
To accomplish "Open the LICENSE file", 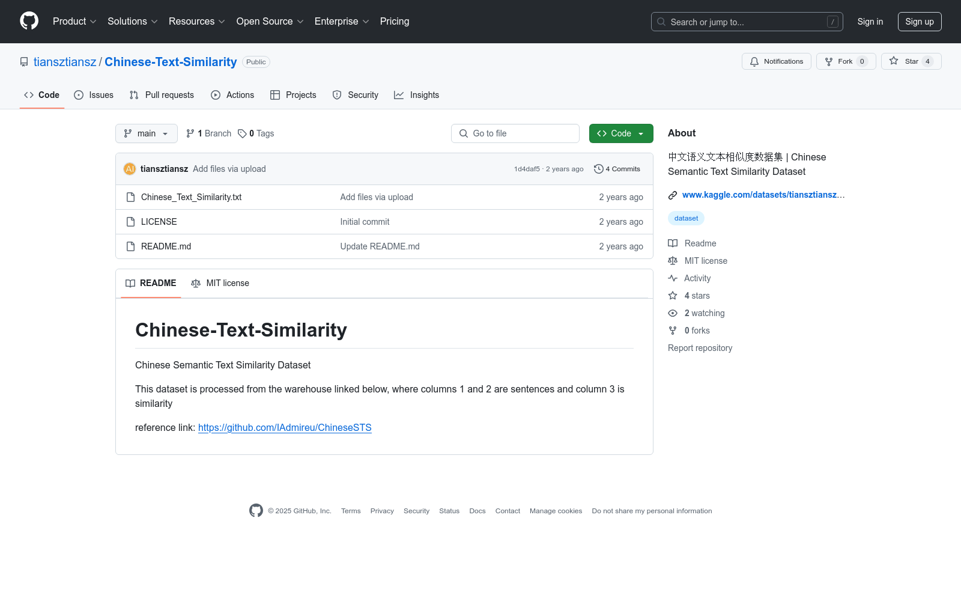I will point(159,222).
